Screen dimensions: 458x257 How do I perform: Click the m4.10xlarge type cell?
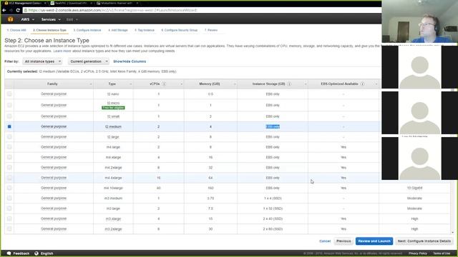(x=113, y=188)
